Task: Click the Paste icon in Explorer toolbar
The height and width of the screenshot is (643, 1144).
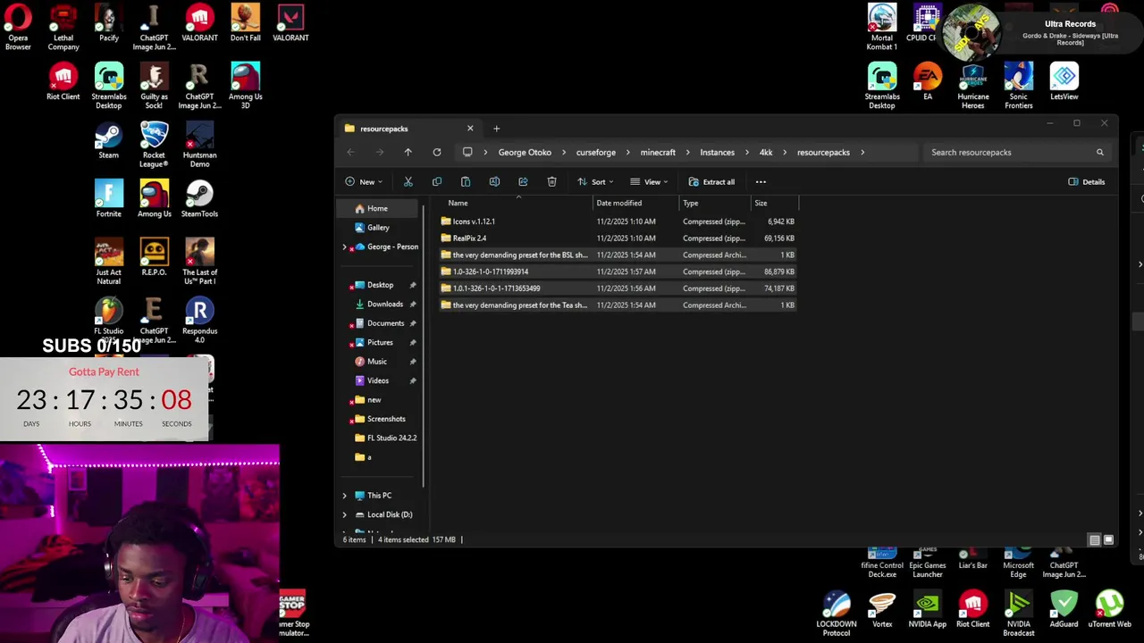Action: (466, 182)
